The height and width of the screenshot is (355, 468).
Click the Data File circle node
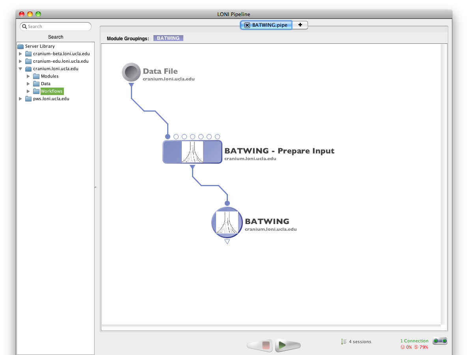(x=131, y=73)
